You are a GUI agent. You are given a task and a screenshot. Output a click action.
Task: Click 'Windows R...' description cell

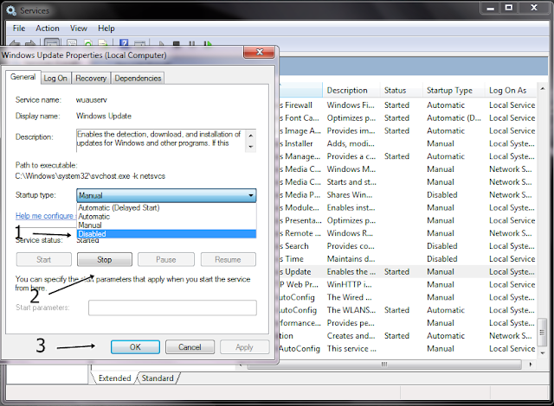point(350,233)
